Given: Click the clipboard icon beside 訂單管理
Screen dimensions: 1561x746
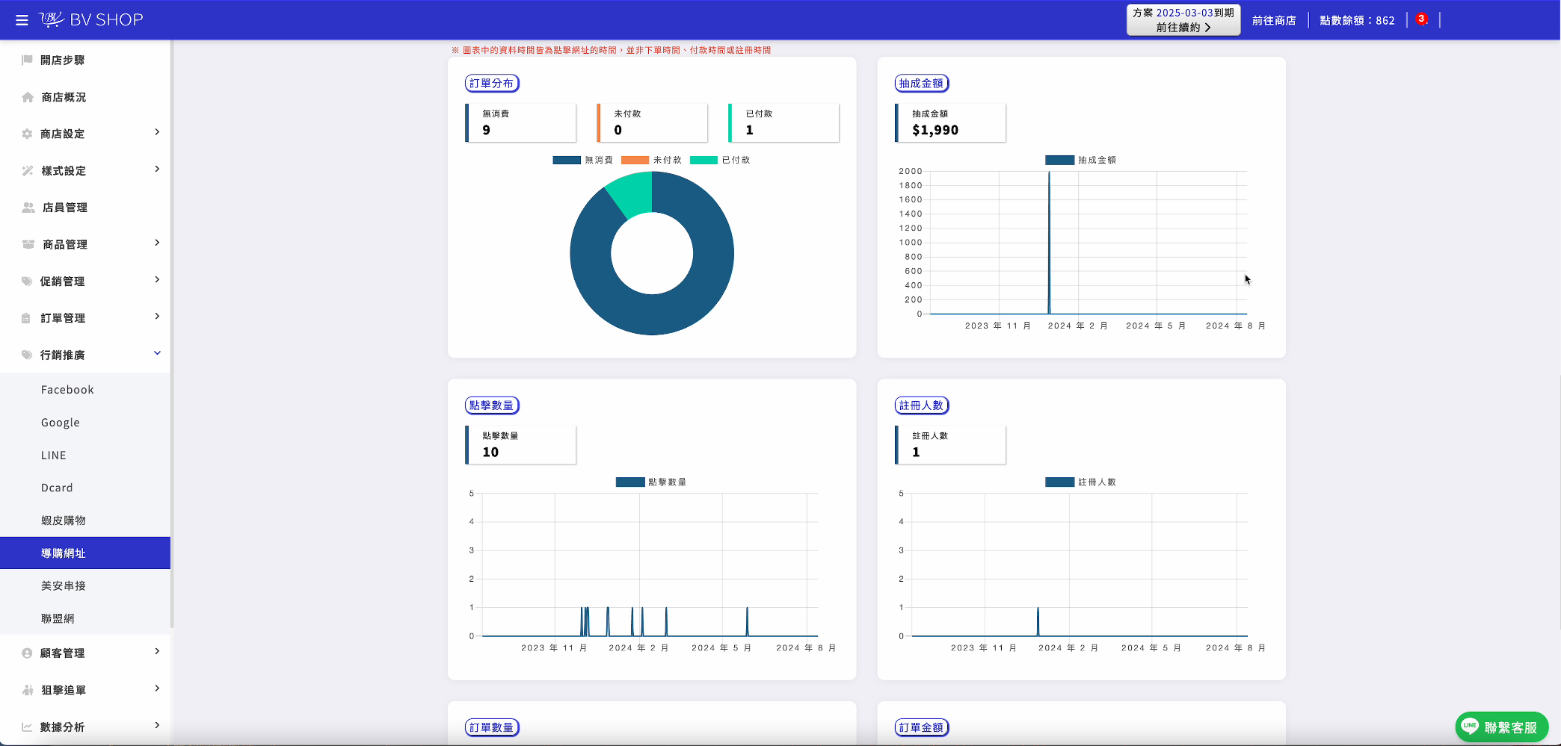Looking at the screenshot, I should click(x=26, y=318).
